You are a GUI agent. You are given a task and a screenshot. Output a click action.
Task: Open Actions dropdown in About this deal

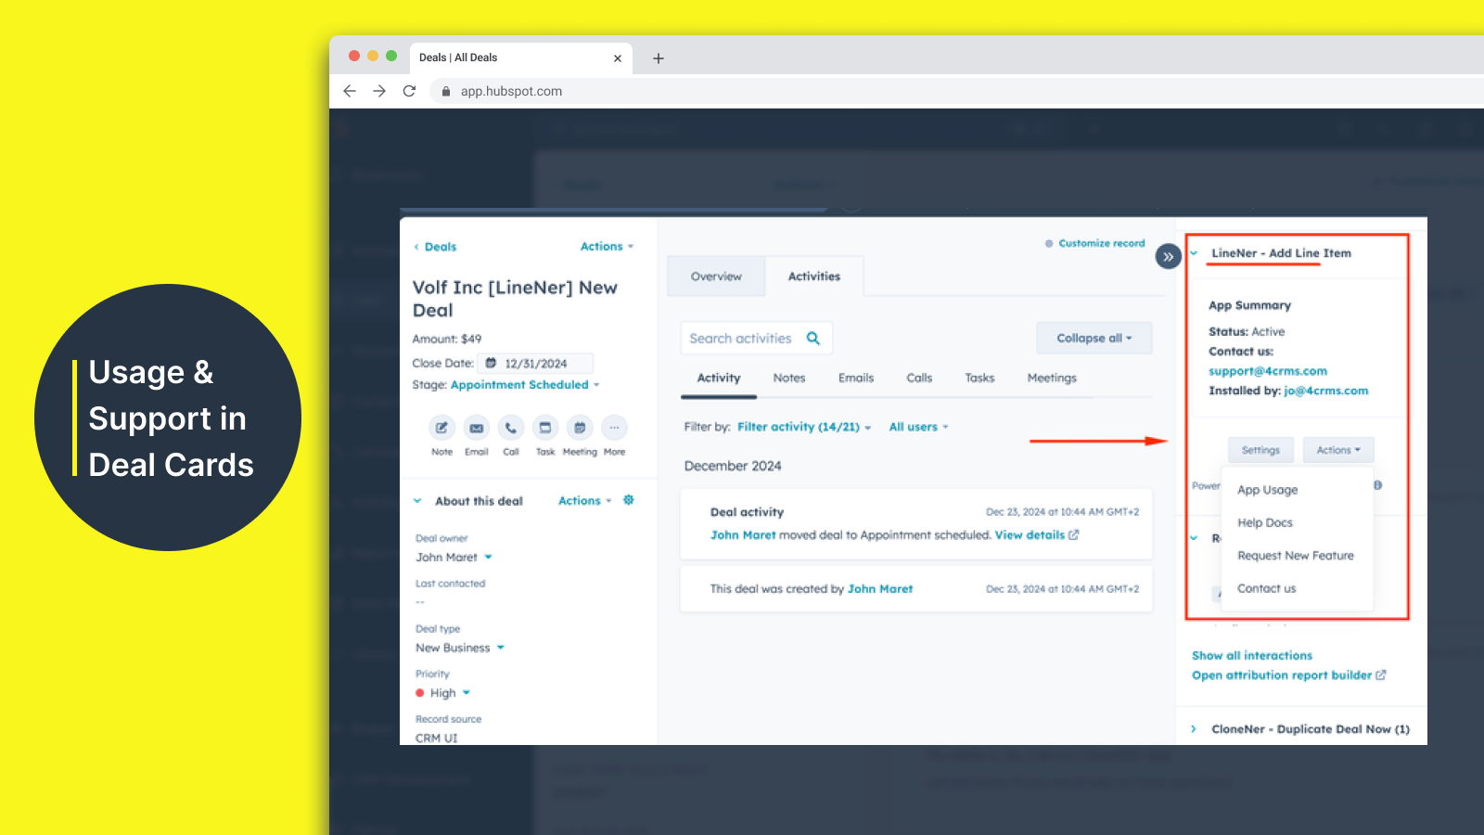(x=585, y=501)
